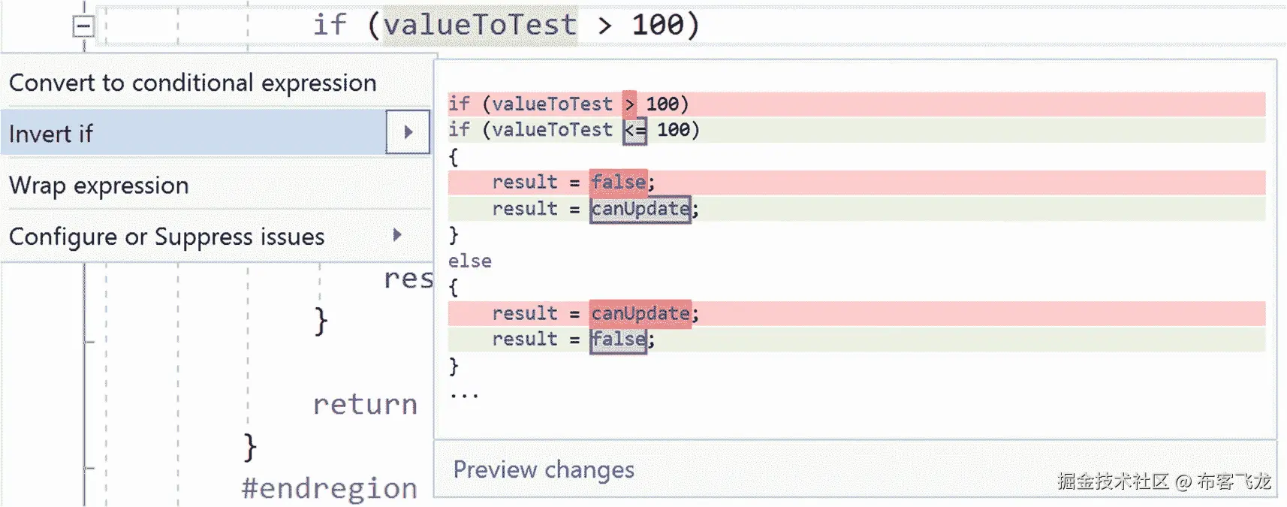The width and height of the screenshot is (1287, 507).
Task: Open the Preview changes link
Action: 544,470
